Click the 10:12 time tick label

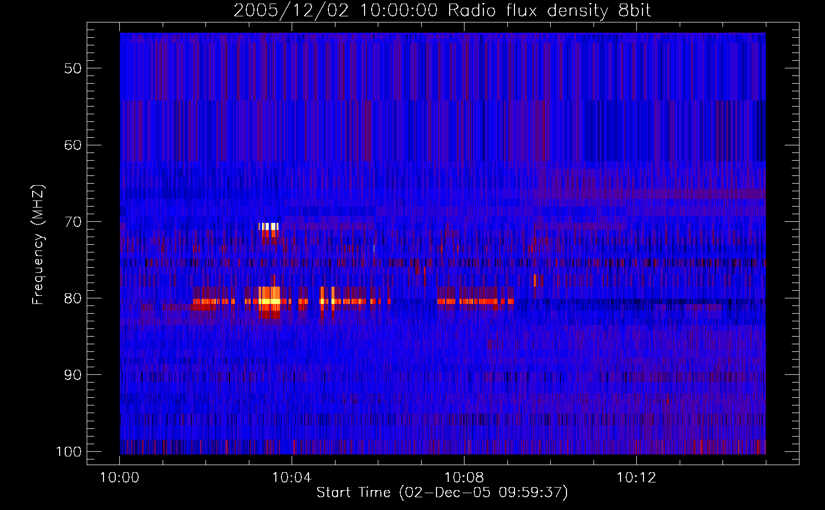(x=636, y=478)
